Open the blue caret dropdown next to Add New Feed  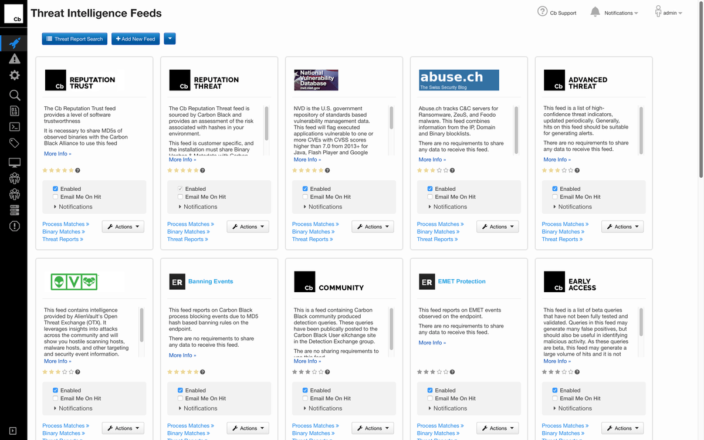pos(170,39)
